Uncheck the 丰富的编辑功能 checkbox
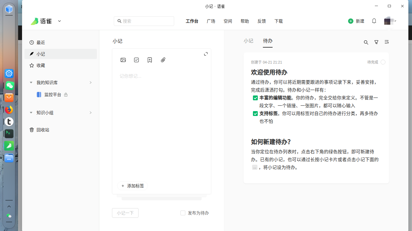Screen dimensions: 412x231 (255, 98)
